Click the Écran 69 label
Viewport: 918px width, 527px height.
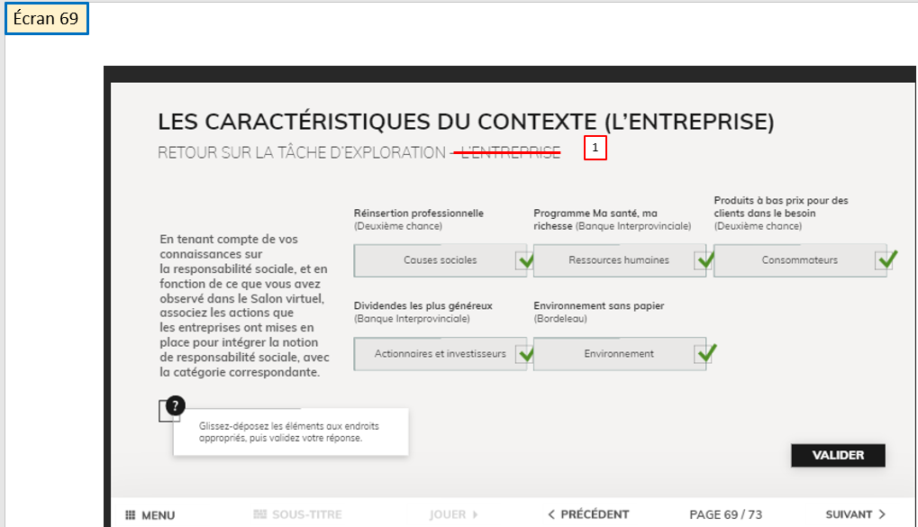tap(47, 19)
